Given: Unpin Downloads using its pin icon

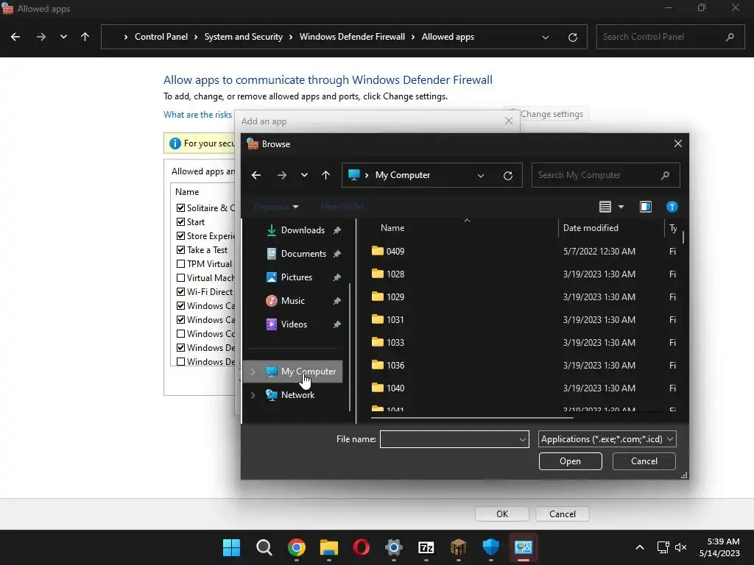Looking at the screenshot, I should click(x=337, y=230).
